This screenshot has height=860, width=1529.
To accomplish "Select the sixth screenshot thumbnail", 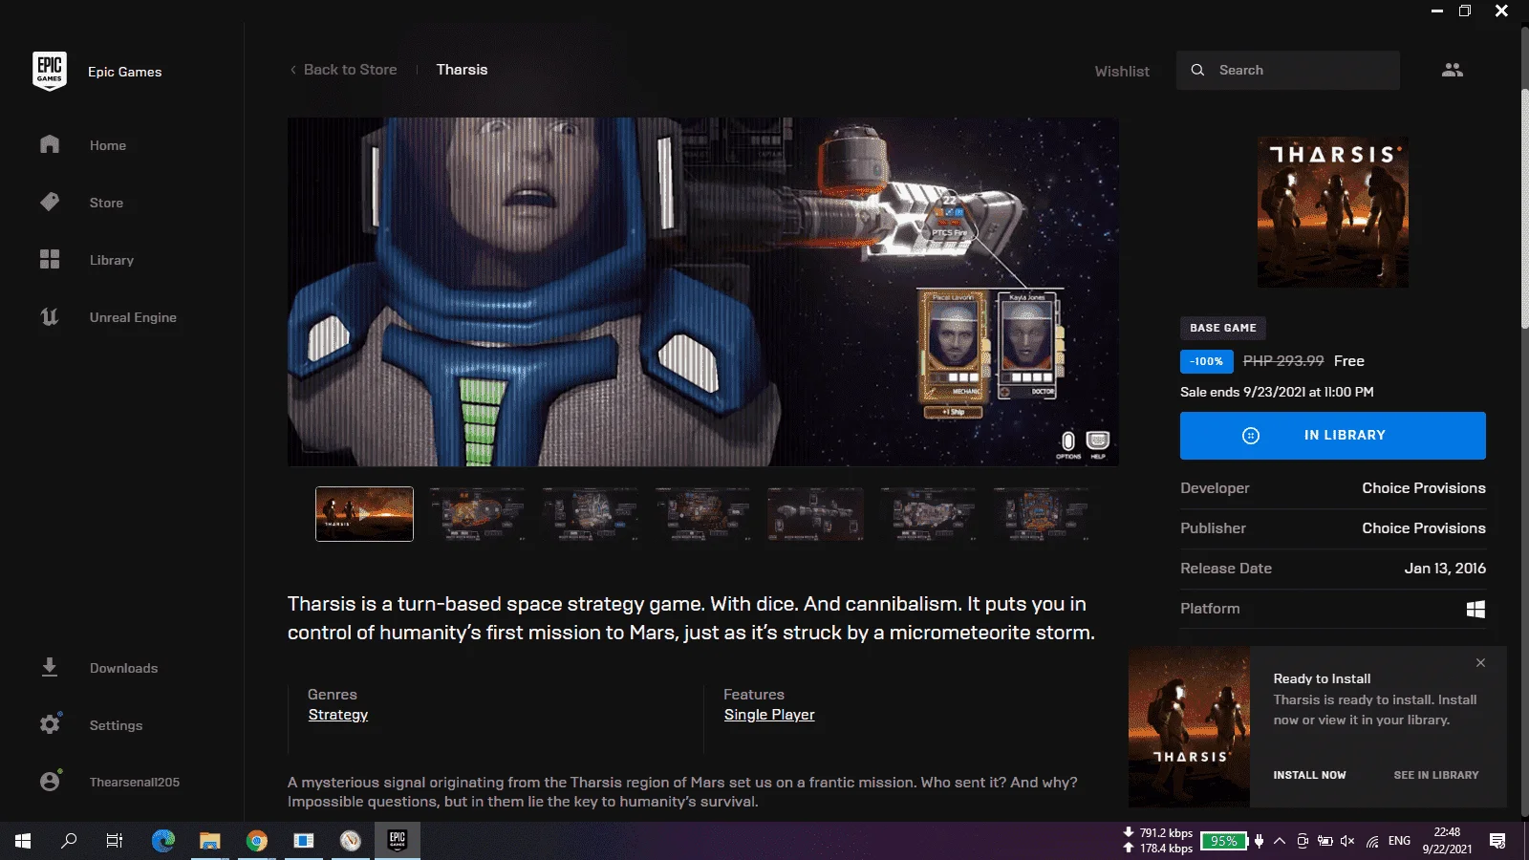I will [928, 513].
